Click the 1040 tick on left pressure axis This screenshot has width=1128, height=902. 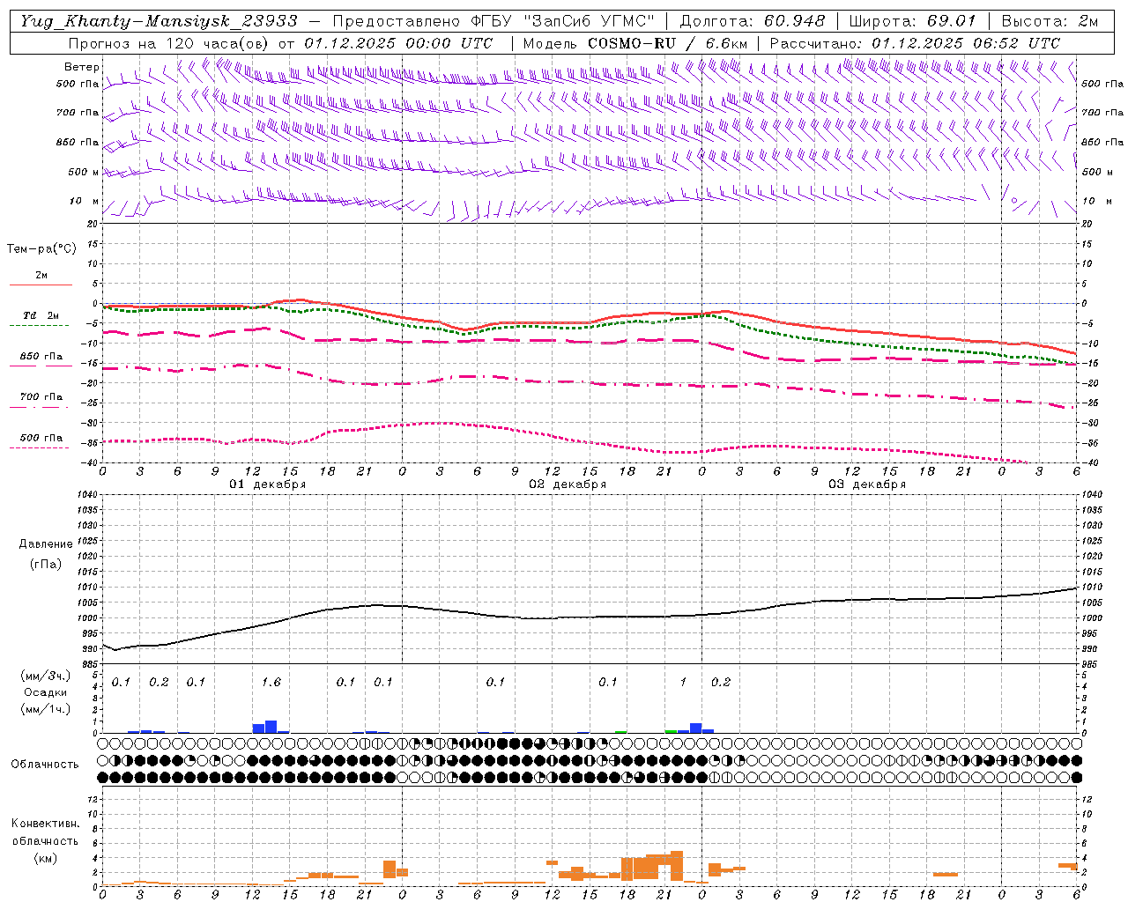(88, 495)
